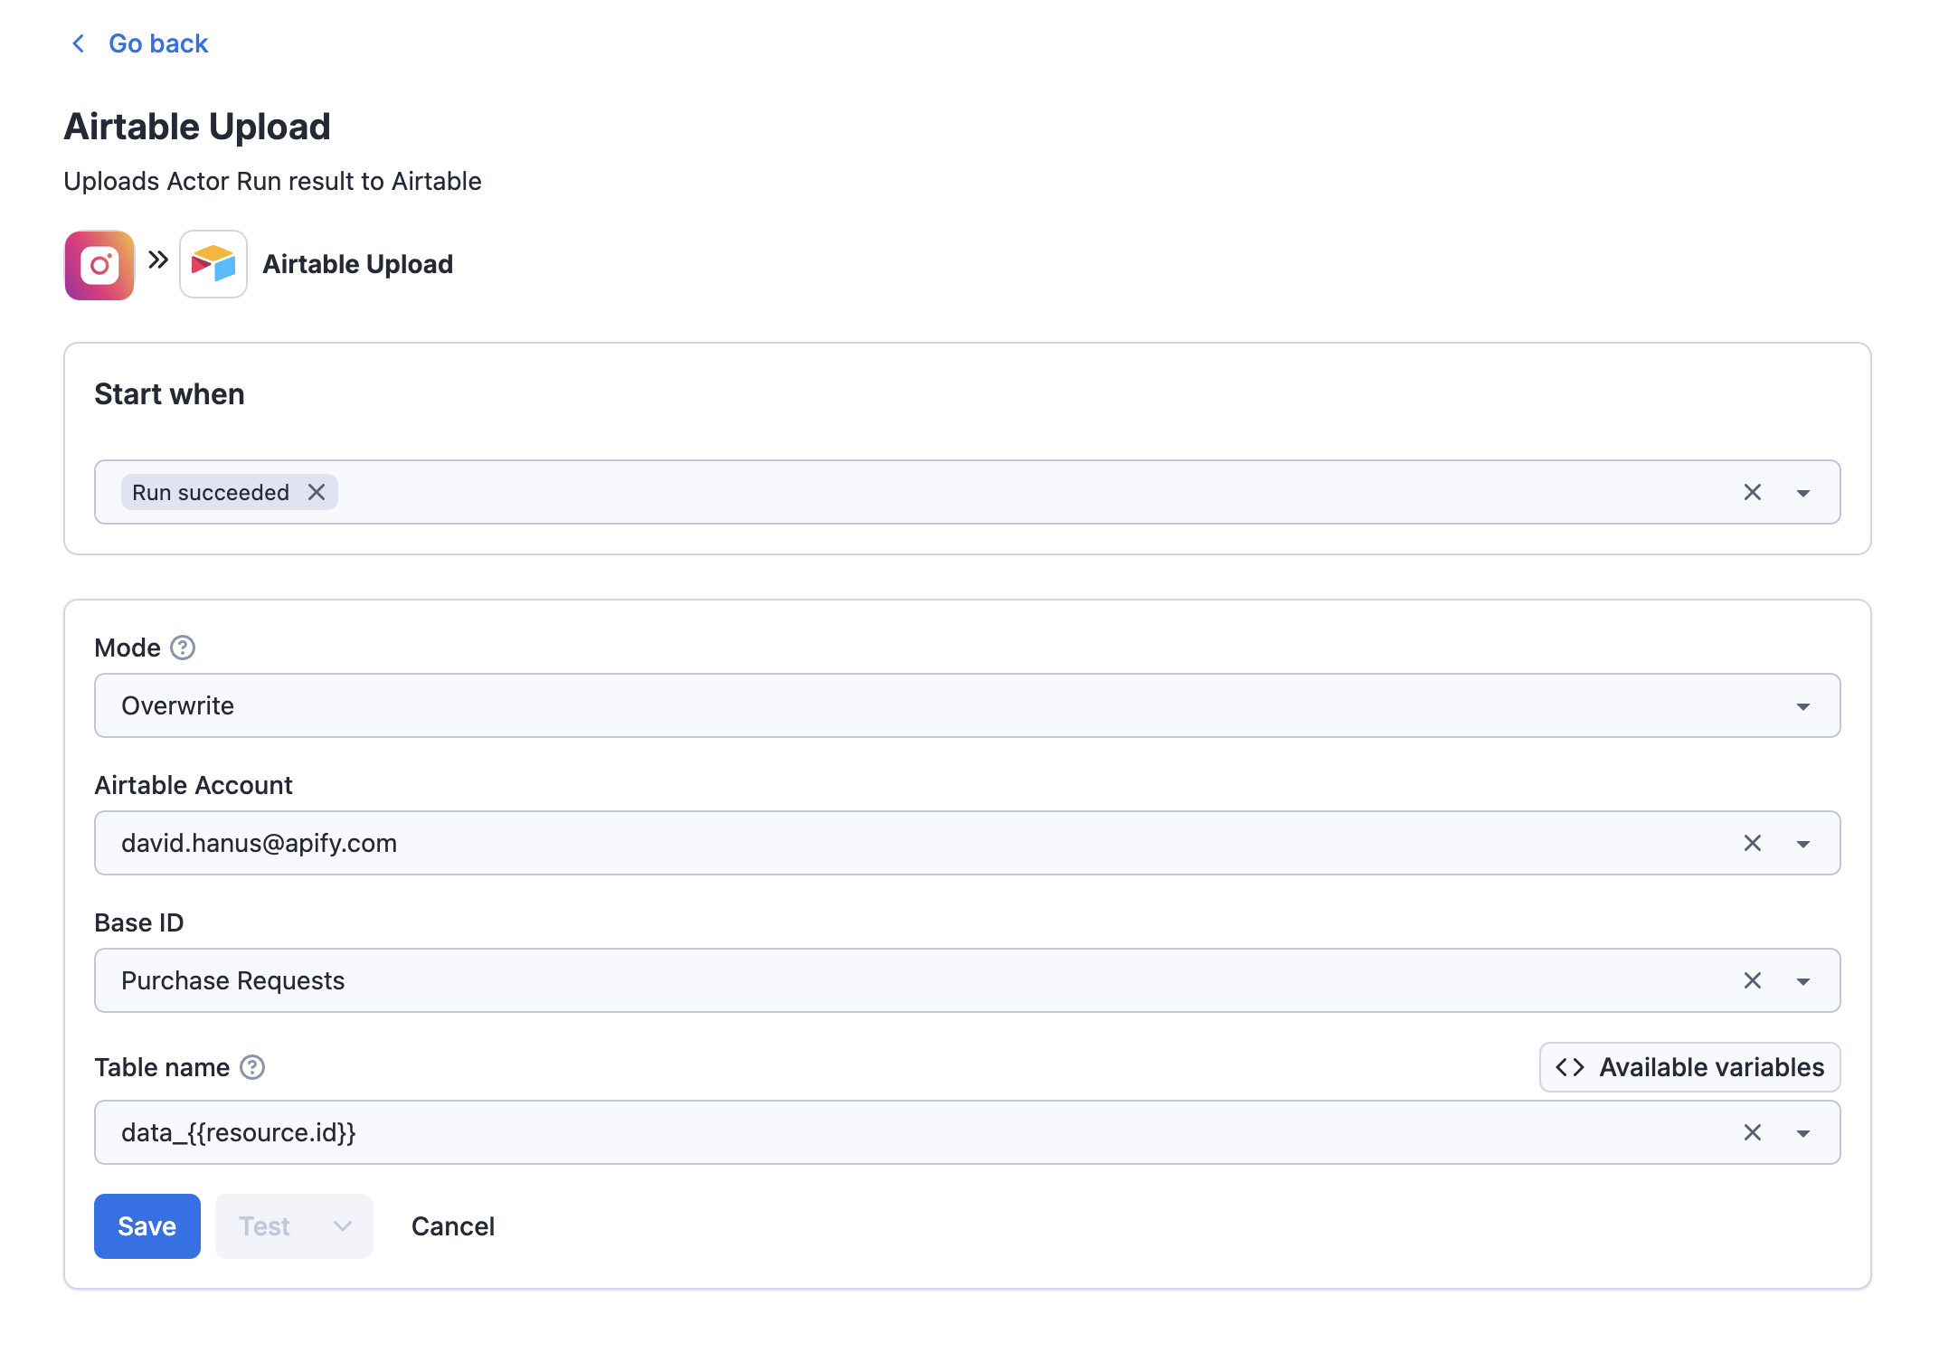
Task: Remove the Run succeeded condition tag
Action: pos(317,492)
